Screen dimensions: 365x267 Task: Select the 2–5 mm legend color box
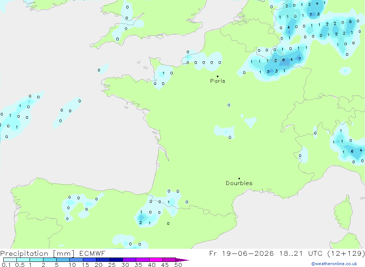[50, 260]
